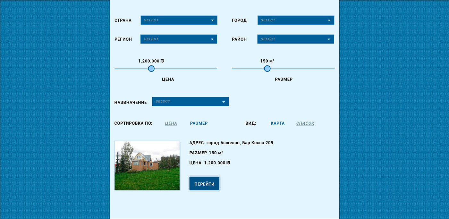Viewport: 449px width, 219px height.
Task: Click the ПЕРЕЙТИ button
Action: tap(204, 184)
